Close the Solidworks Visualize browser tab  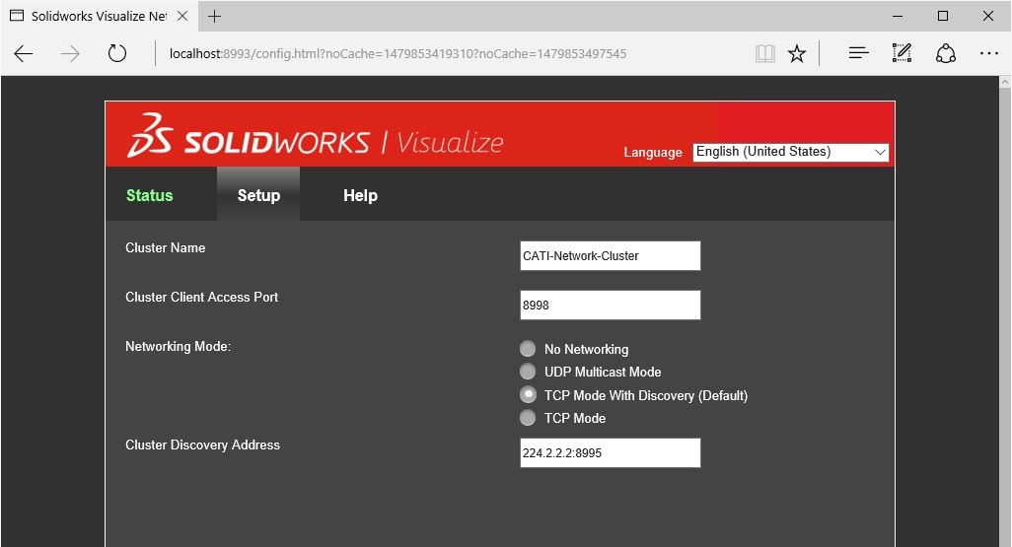tap(182, 16)
